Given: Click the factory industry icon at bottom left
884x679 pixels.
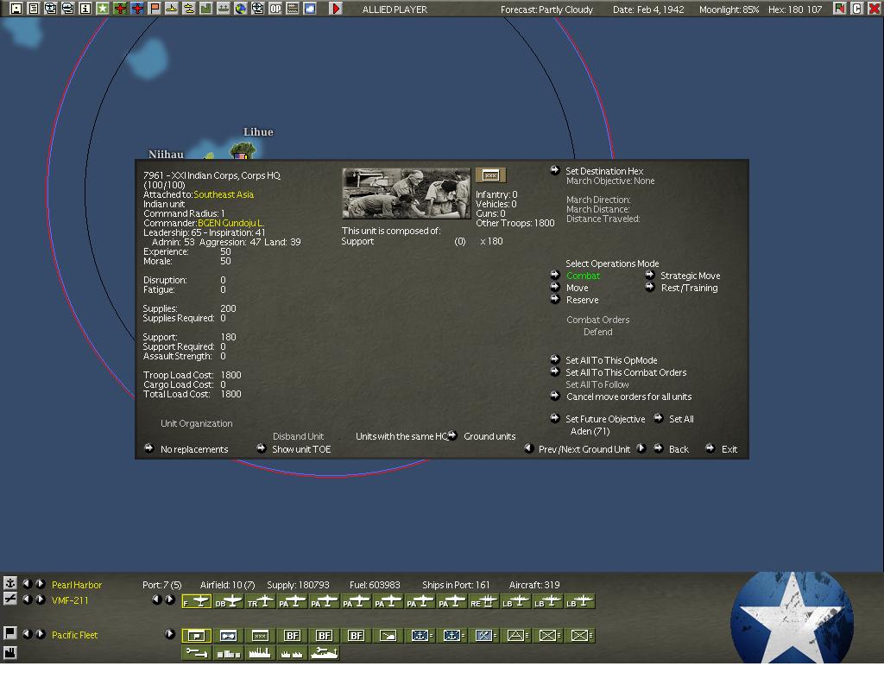Looking at the screenshot, I should point(9,653).
